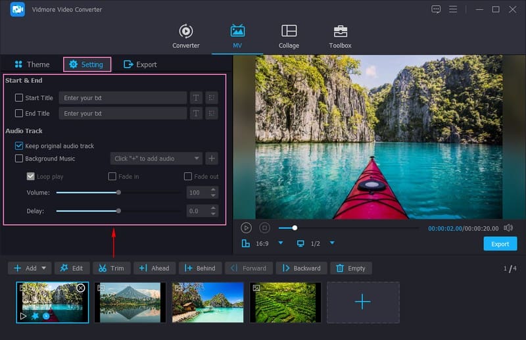Open the Add dropdown arrow
The height and width of the screenshot is (340, 526).
coord(44,268)
